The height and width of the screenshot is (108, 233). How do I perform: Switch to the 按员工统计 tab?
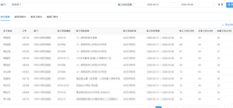[36, 17]
